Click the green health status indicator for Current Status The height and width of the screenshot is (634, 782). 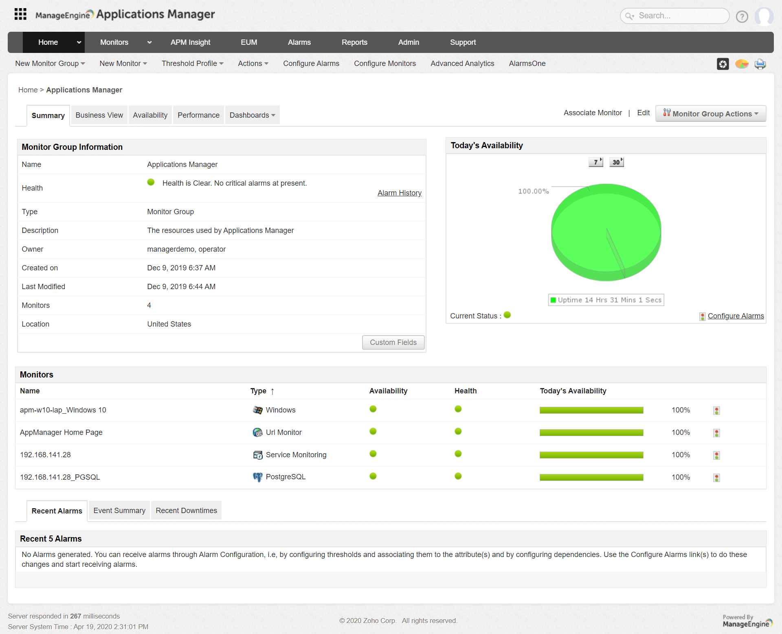pos(507,315)
